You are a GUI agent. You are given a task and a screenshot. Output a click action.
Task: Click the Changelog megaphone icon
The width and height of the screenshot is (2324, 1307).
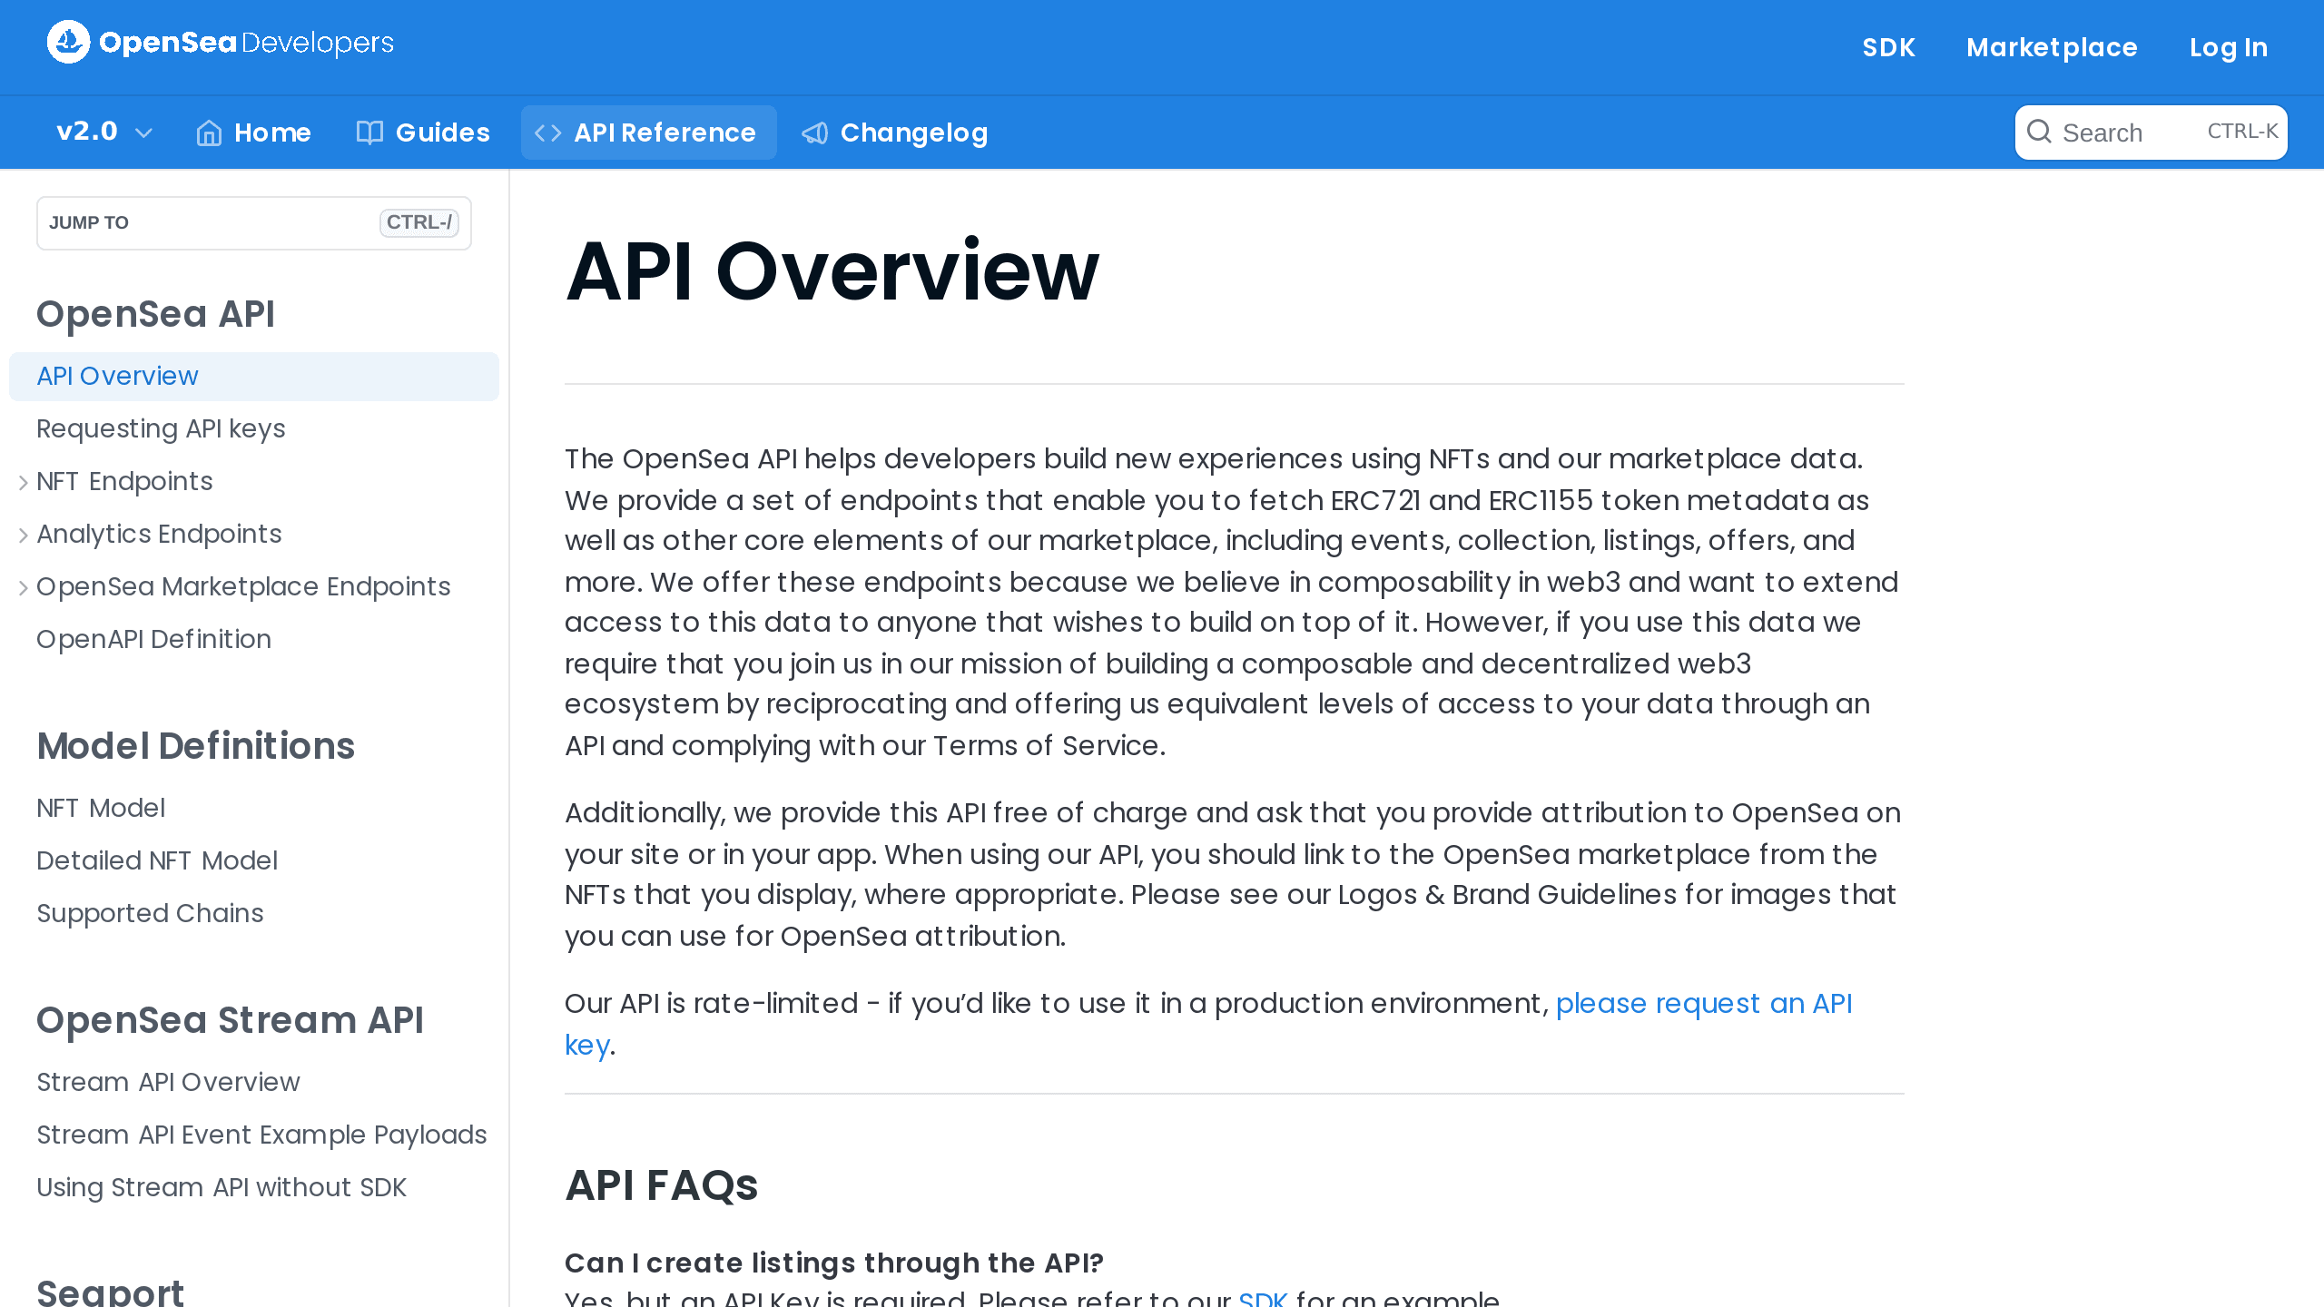[812, 133]
